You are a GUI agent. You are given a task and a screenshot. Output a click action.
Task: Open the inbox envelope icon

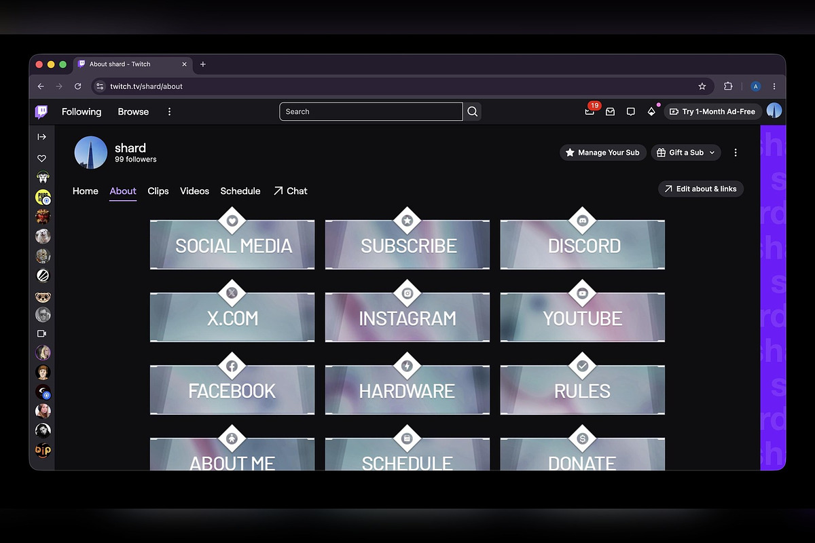coord(610,111)
